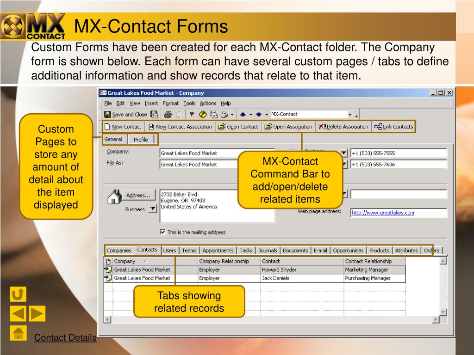Open the Insert menu

point(151,103)
